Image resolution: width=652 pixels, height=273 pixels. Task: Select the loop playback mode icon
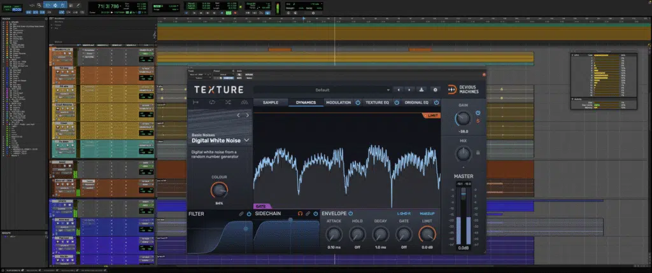point(212,102)
